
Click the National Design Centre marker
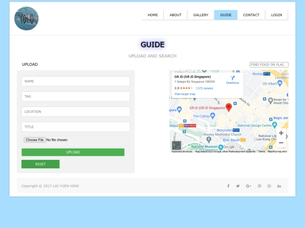tap(274, 124)
